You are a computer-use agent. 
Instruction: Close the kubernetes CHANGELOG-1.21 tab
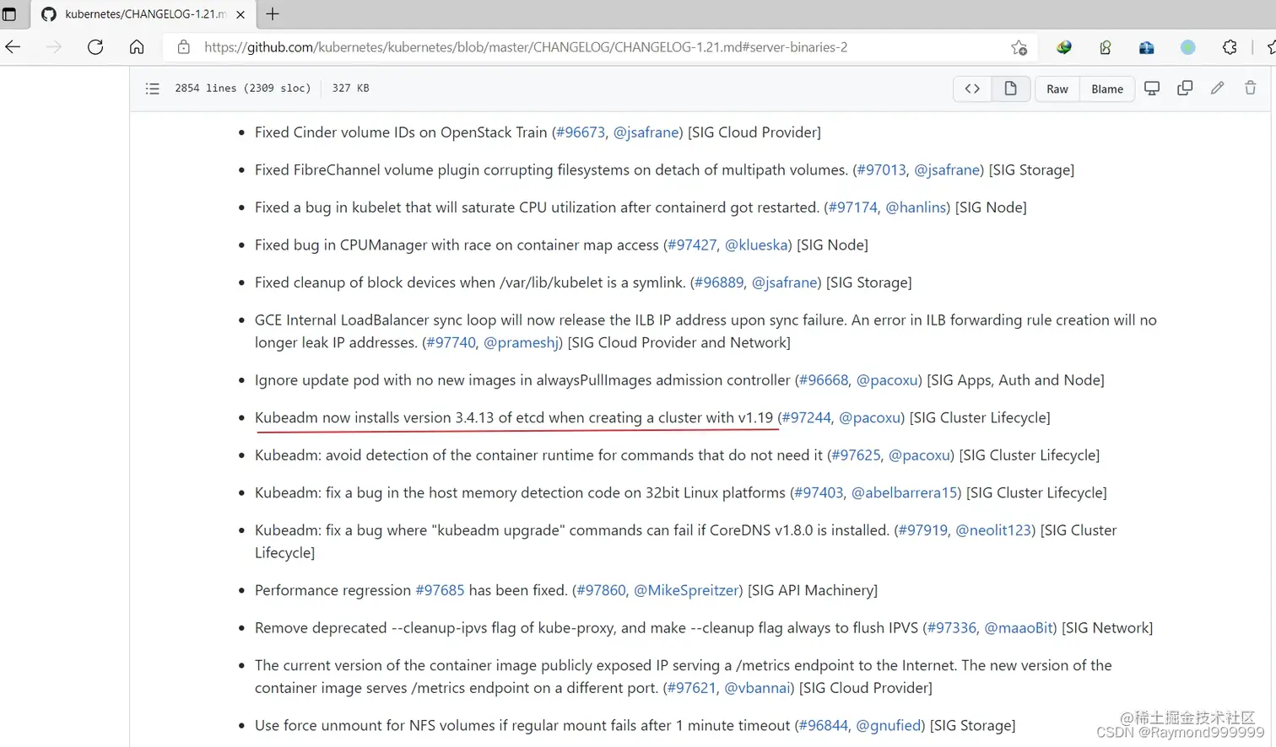[241, 14]
